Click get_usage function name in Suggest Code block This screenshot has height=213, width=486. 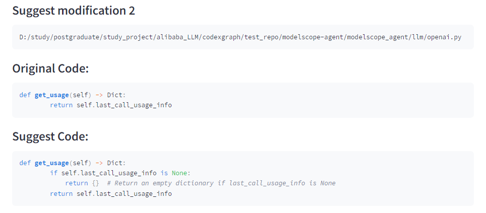click(51, 163)
